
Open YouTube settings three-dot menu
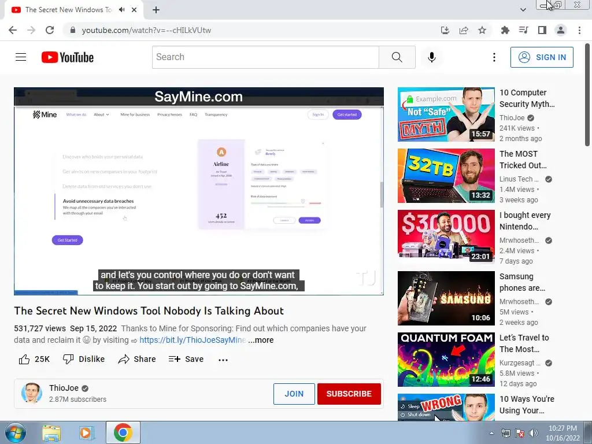[x=494, y=57]
